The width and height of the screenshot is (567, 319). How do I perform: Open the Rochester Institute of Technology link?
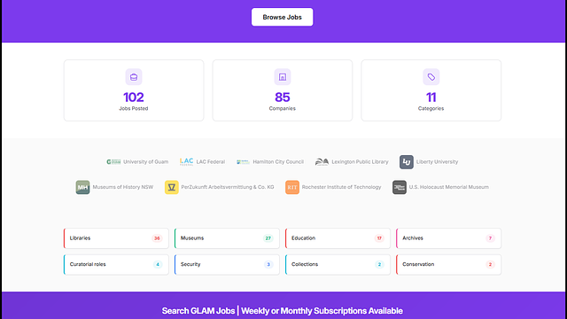(x=341, y=187)
